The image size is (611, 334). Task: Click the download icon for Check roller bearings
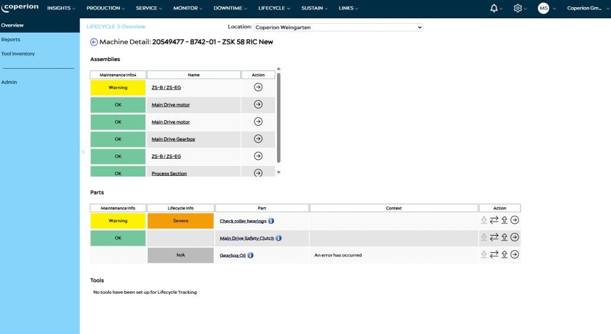483,220
